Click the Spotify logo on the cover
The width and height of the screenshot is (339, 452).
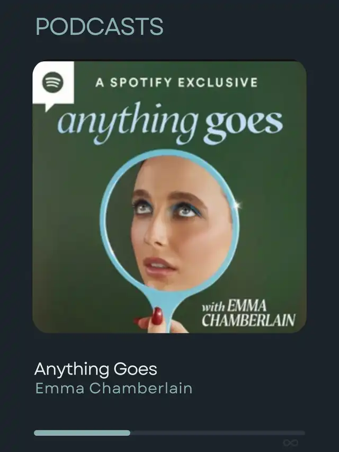pyautogui.click(x=53, y=82)
